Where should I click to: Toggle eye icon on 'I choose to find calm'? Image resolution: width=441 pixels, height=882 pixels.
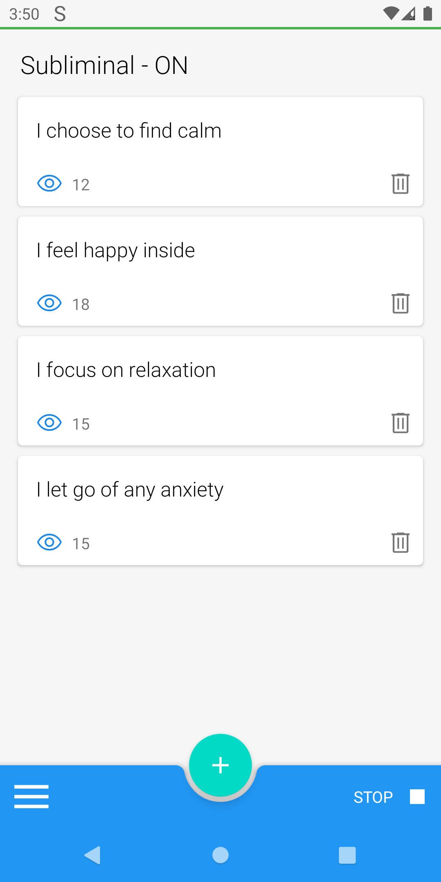pos(49,183)
